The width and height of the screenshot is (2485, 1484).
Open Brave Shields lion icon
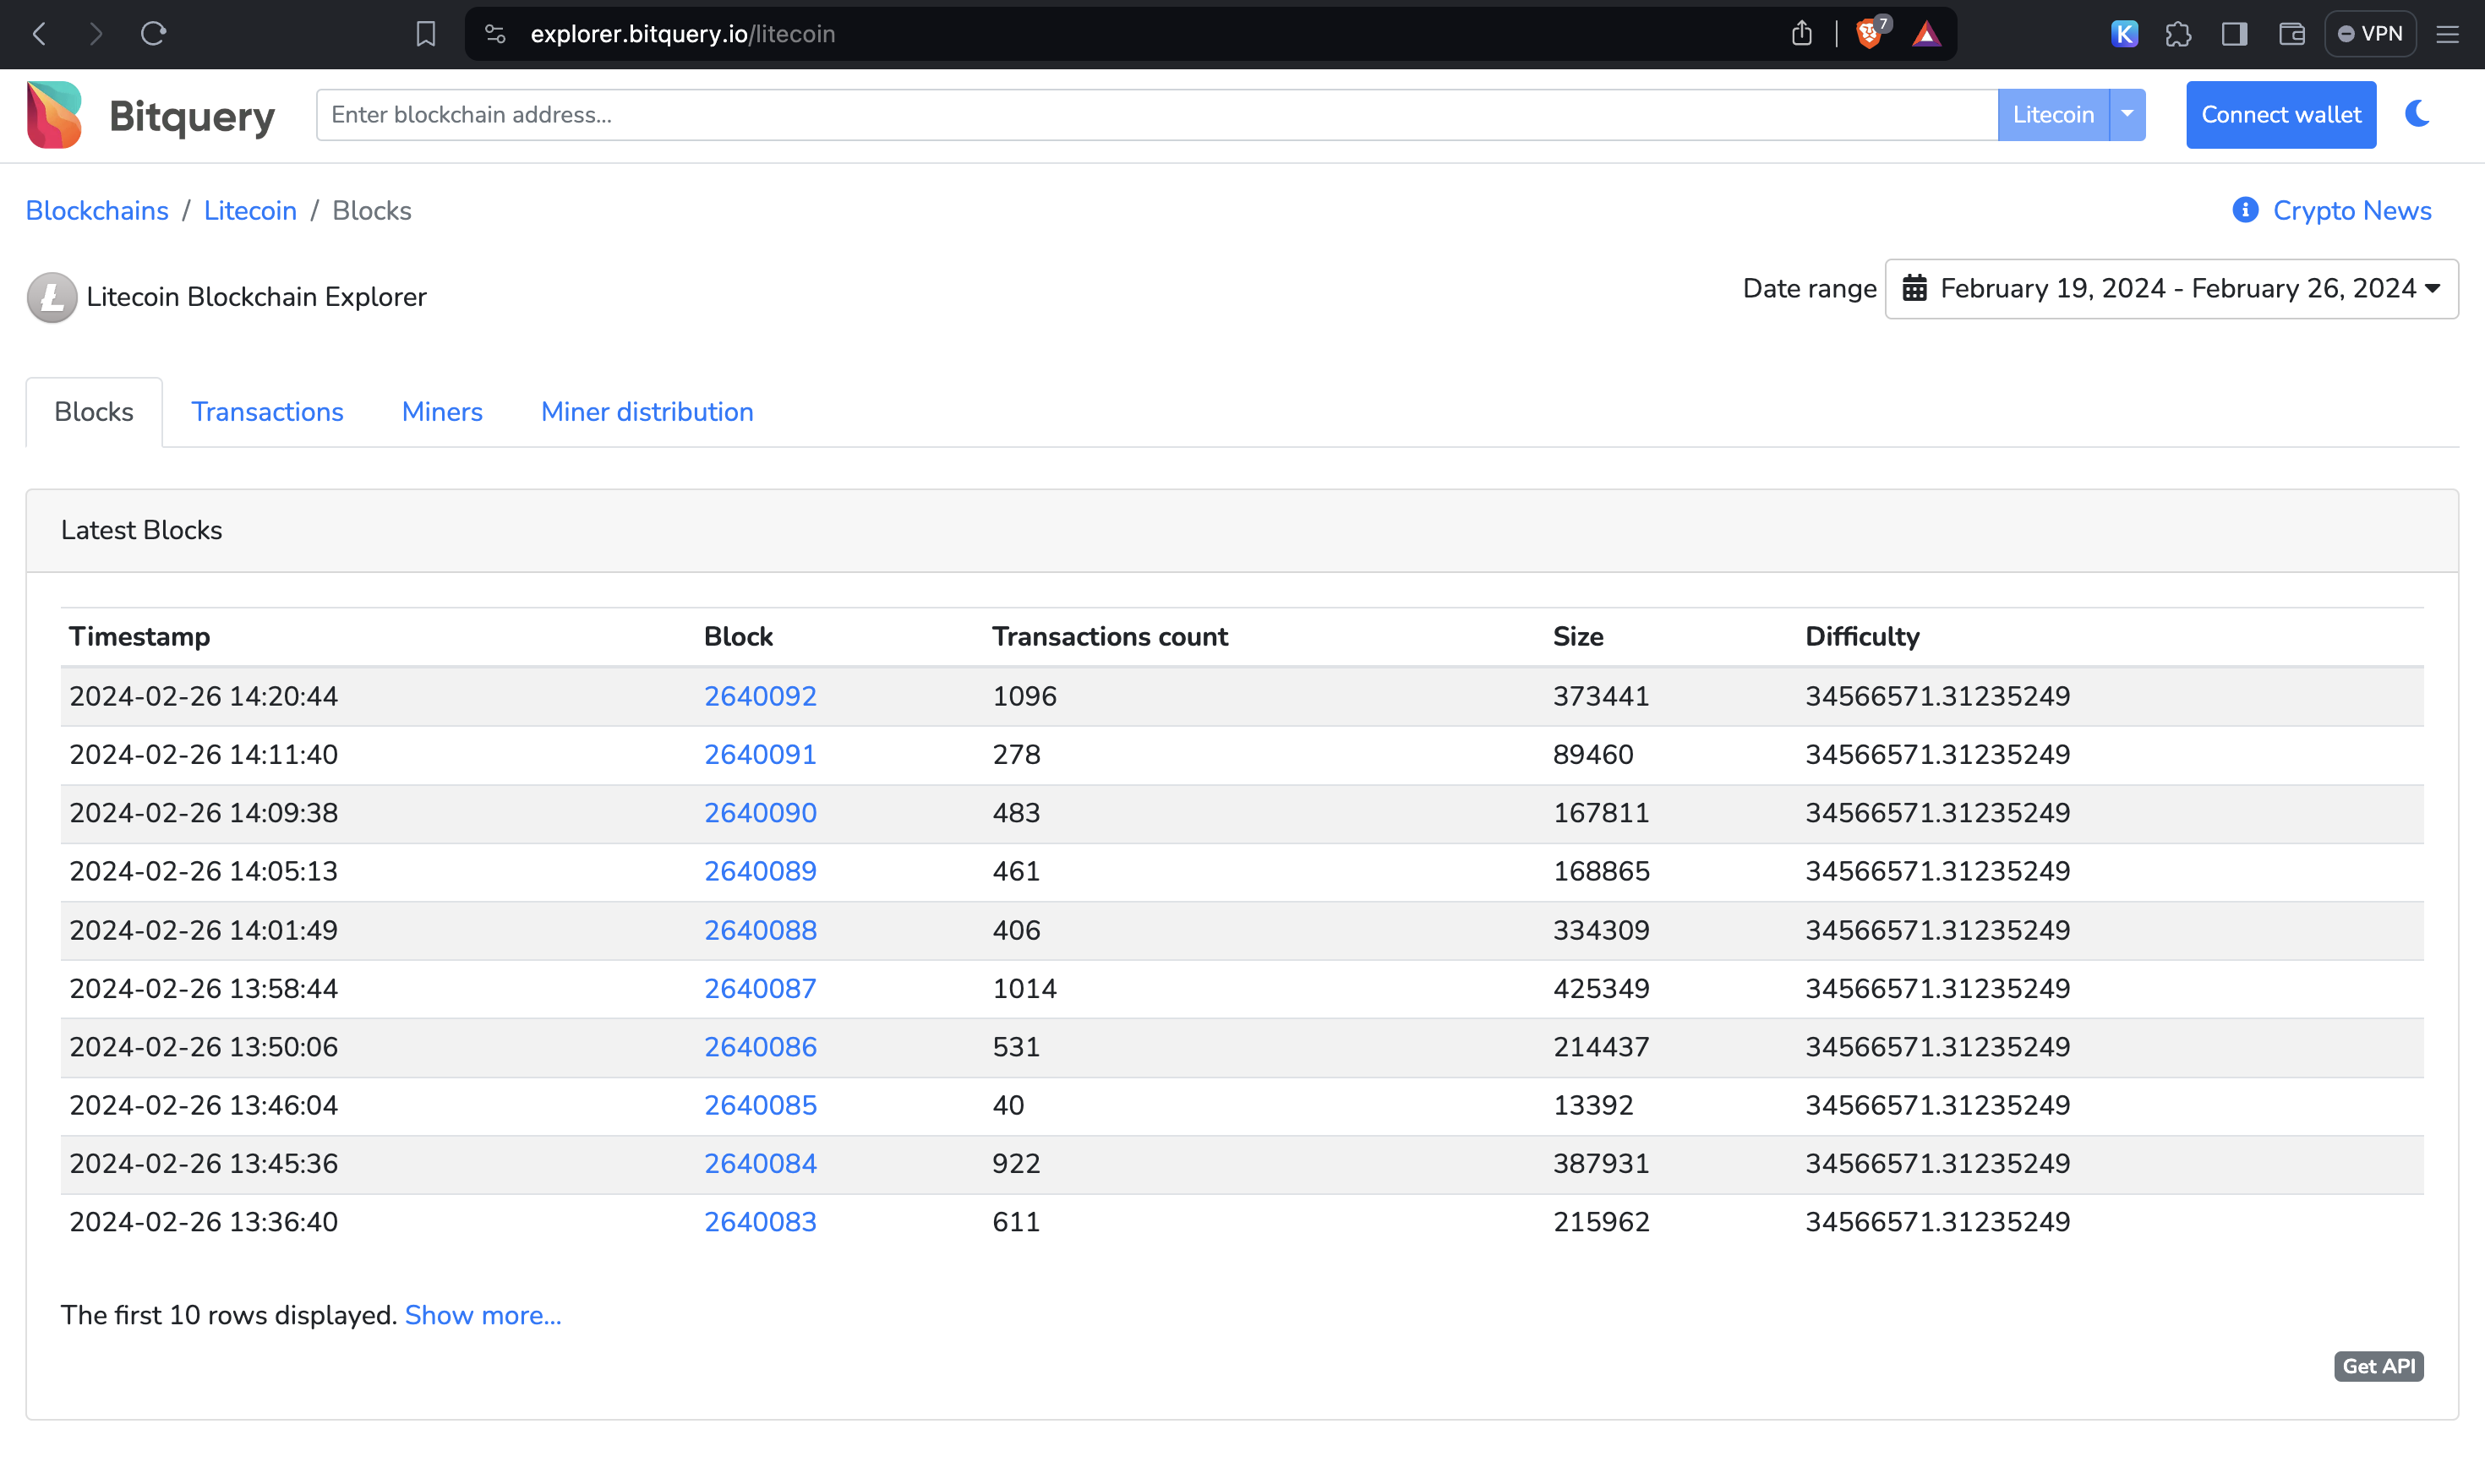[1870, 34]
